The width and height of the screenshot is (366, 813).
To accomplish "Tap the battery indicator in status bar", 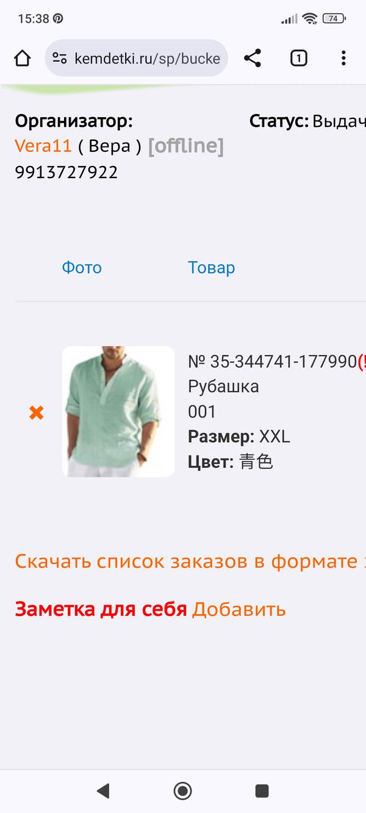I will (x=334, y=18).
